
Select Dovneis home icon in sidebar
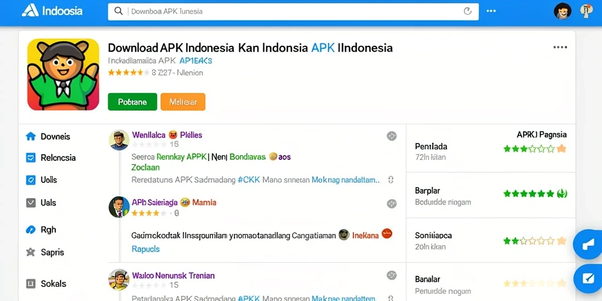pyautogui.click(x=31, y=136)
